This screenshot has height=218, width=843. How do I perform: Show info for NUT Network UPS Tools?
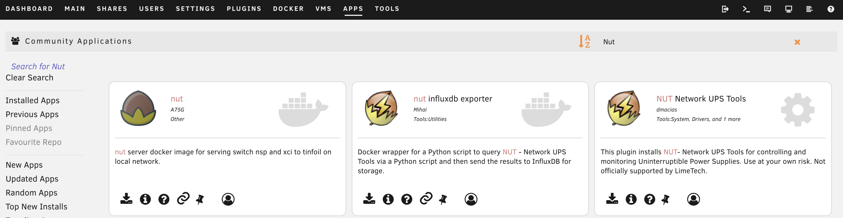(631, 199)
